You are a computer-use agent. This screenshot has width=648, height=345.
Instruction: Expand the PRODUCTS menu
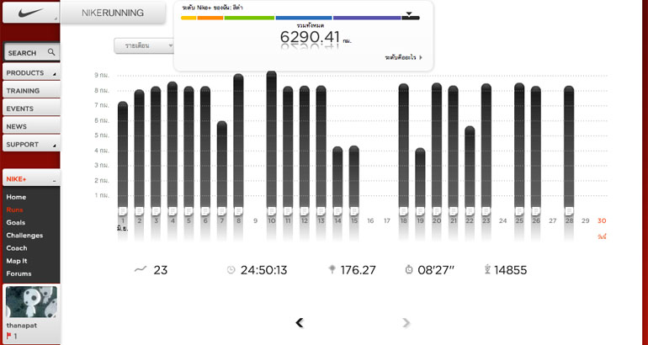pyautogui.click(x=30, y=73)
